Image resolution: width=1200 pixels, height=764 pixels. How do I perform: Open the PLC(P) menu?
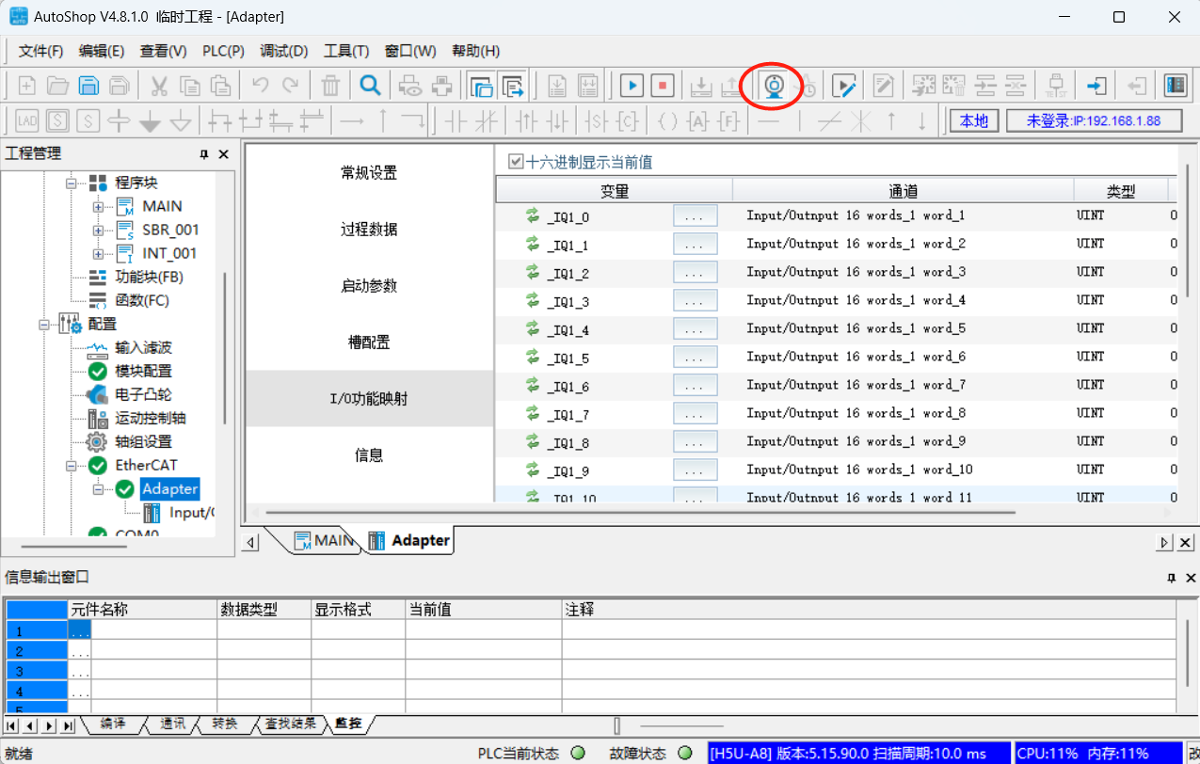(x=223, y=51)
